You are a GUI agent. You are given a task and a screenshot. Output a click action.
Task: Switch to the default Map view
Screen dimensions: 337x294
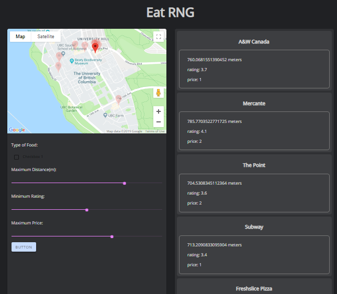(20, 37)
